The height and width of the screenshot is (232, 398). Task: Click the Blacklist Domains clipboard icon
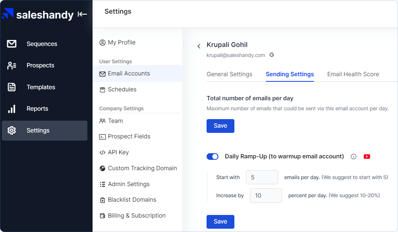[x=102, y=200]
